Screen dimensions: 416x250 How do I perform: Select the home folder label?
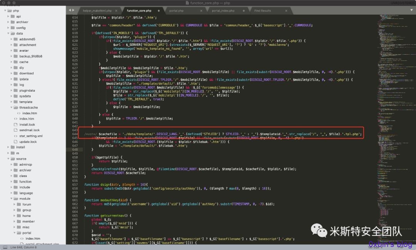click(x=26, y=216)
